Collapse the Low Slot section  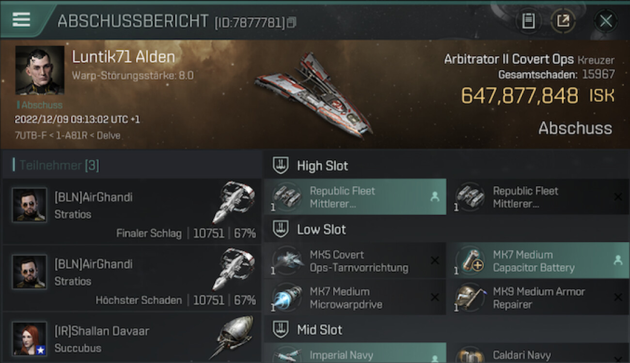[x=281, y=229]
